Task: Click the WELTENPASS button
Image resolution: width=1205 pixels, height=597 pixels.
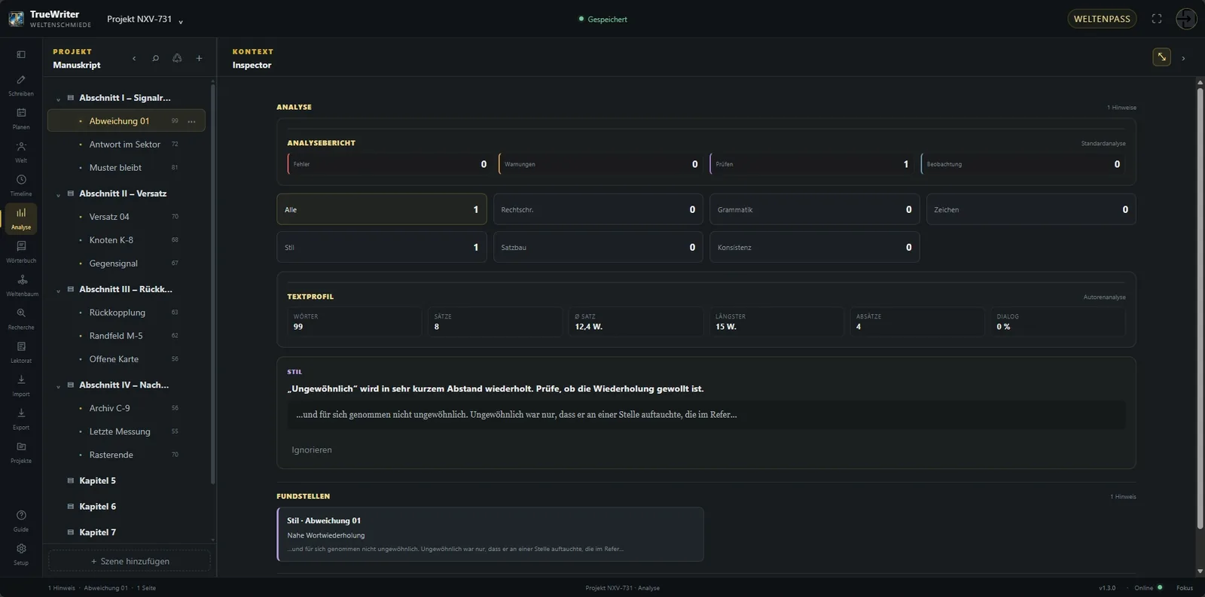Action: pos(1102,19)
